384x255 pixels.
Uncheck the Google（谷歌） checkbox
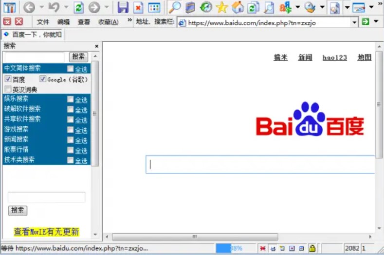tap(43, 79)
